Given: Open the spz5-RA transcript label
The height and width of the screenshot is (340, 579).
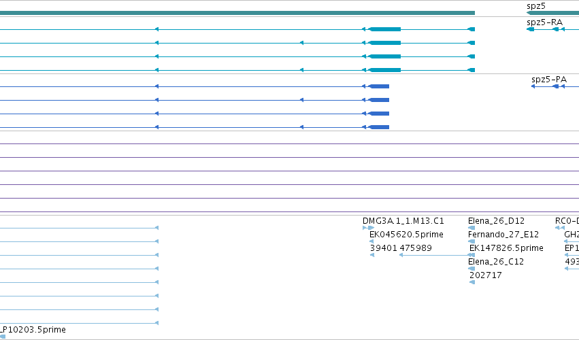Looking at the screenshot, I should [545, 22].
